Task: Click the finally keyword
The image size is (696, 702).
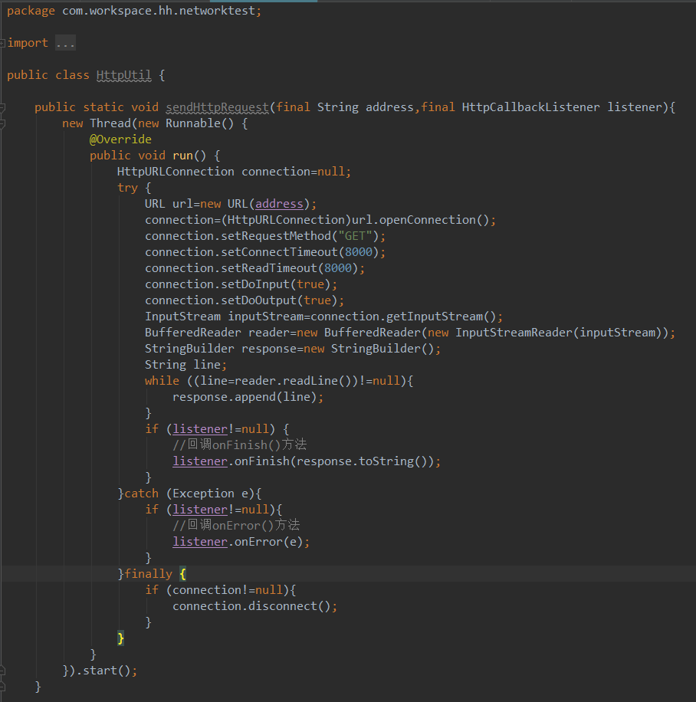Action: pyautogui.click(x=148, y=575)
